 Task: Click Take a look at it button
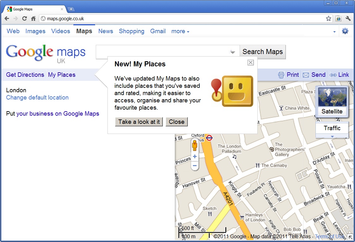[139, 122]
